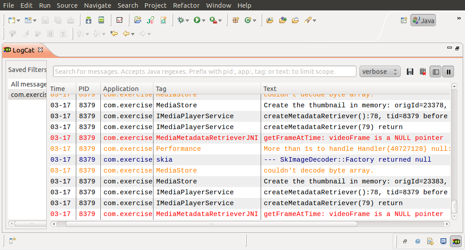Toggle LogCat scroll lock pause button

coord(448,72)
